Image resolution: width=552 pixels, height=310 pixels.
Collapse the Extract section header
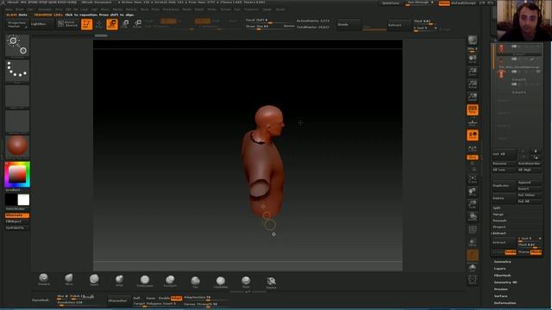pos(499,233)
